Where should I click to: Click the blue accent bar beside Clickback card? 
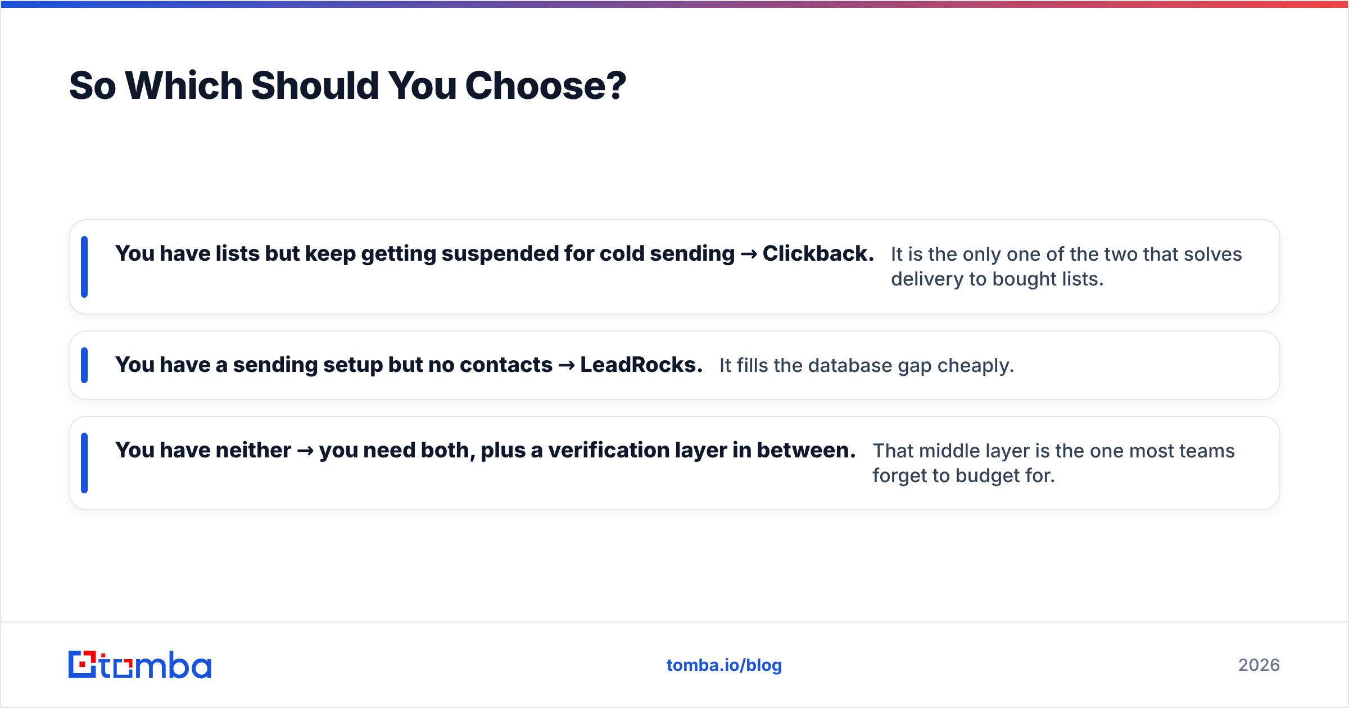(x=84, y=267)
